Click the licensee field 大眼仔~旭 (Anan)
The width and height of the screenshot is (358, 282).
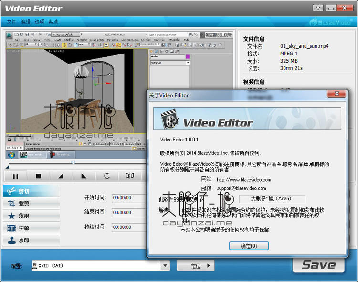coord(272,199)
